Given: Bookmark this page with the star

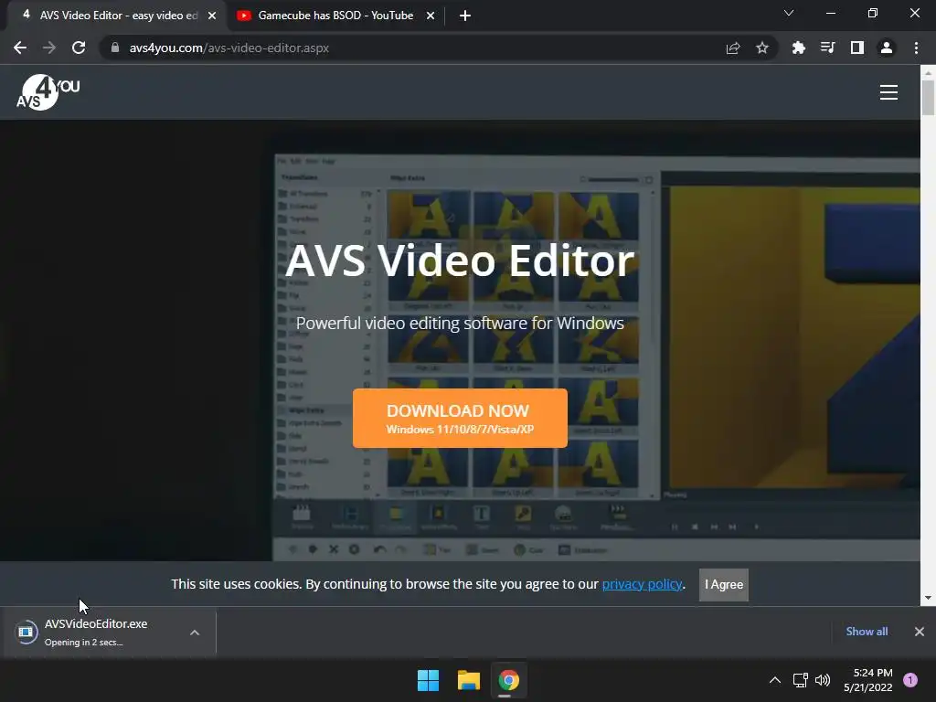Looking at the screenshot, I should (x=761, y=48).
